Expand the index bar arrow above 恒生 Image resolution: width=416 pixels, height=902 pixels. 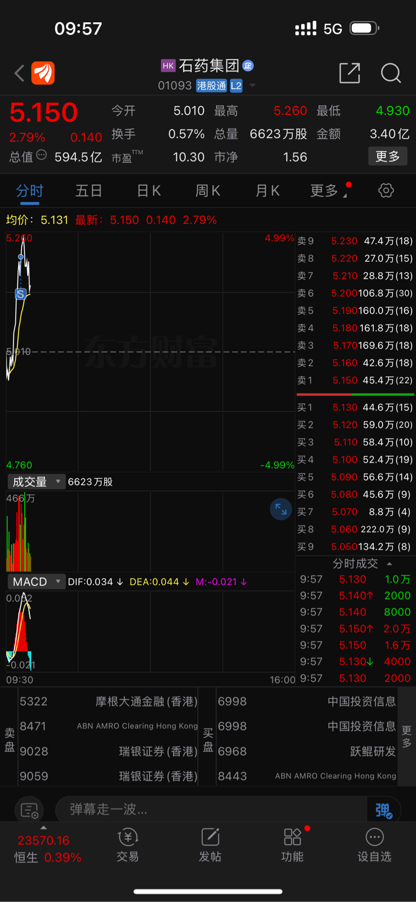click(x=43, y=828)
